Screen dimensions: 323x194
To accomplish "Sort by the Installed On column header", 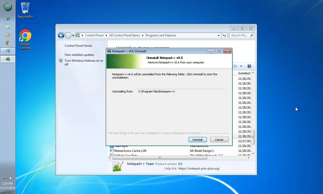I will [244, 73].
